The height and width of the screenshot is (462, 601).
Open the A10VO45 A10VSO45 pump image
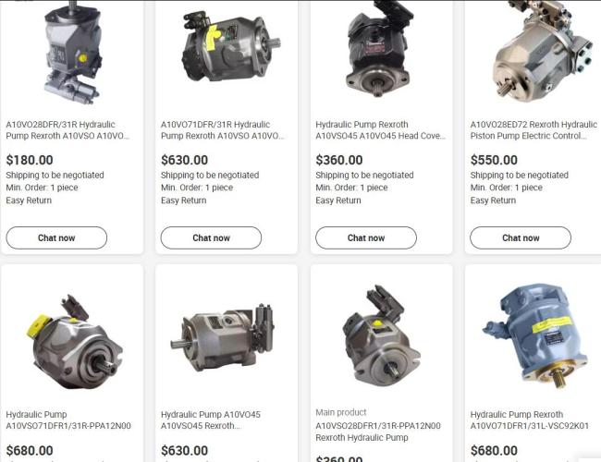click(223, 337)
